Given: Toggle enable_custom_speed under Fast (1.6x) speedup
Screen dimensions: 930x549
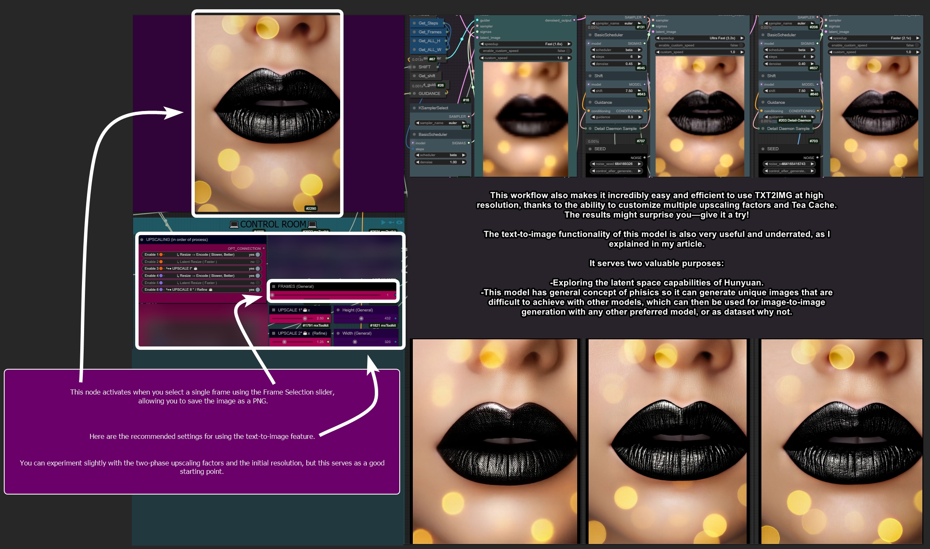Looking at the screenshot, I should (x=568, y=51).
